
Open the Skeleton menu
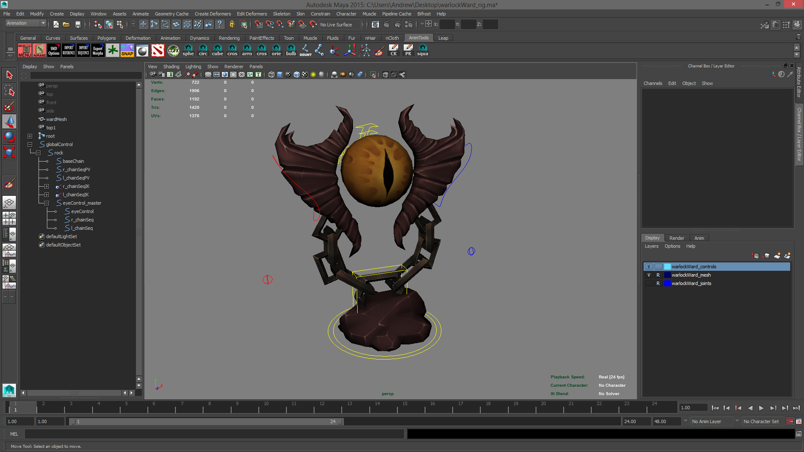[281, 14]
